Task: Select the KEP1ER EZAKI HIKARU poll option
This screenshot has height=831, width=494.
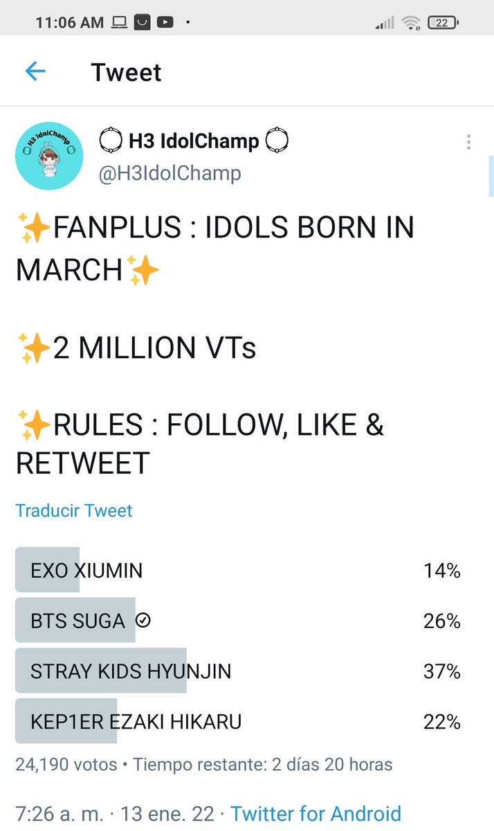Action: point(239,722)
